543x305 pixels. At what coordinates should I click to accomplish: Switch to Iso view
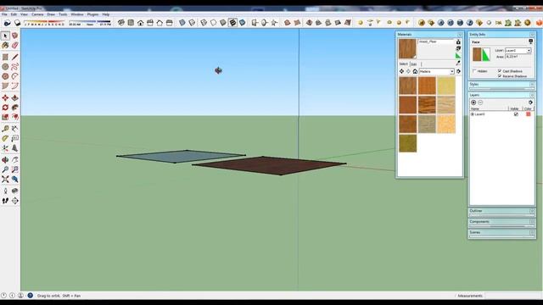(120, 23)
